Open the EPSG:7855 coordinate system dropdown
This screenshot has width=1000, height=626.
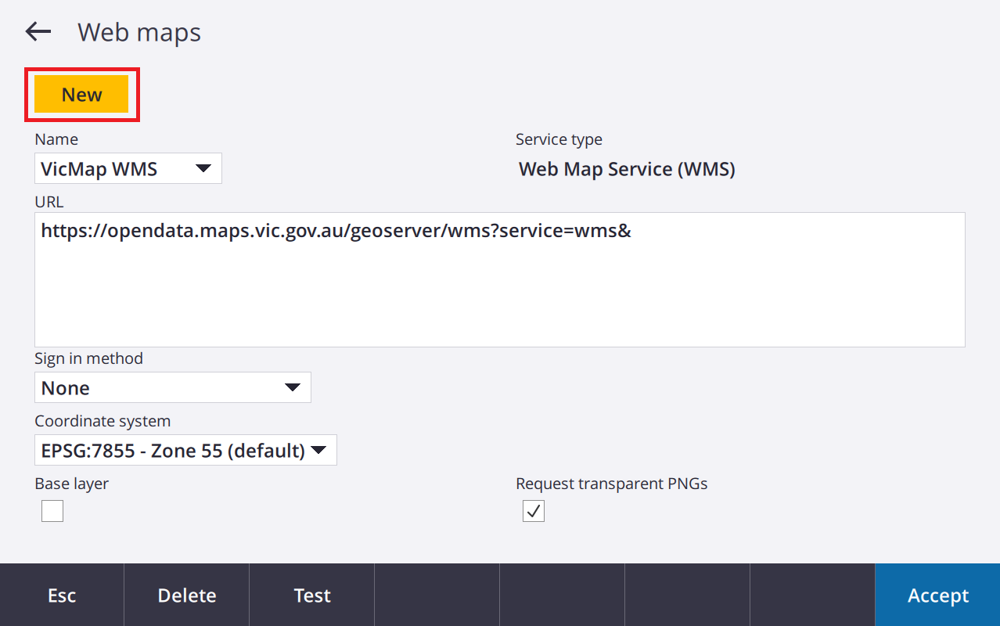185,451
